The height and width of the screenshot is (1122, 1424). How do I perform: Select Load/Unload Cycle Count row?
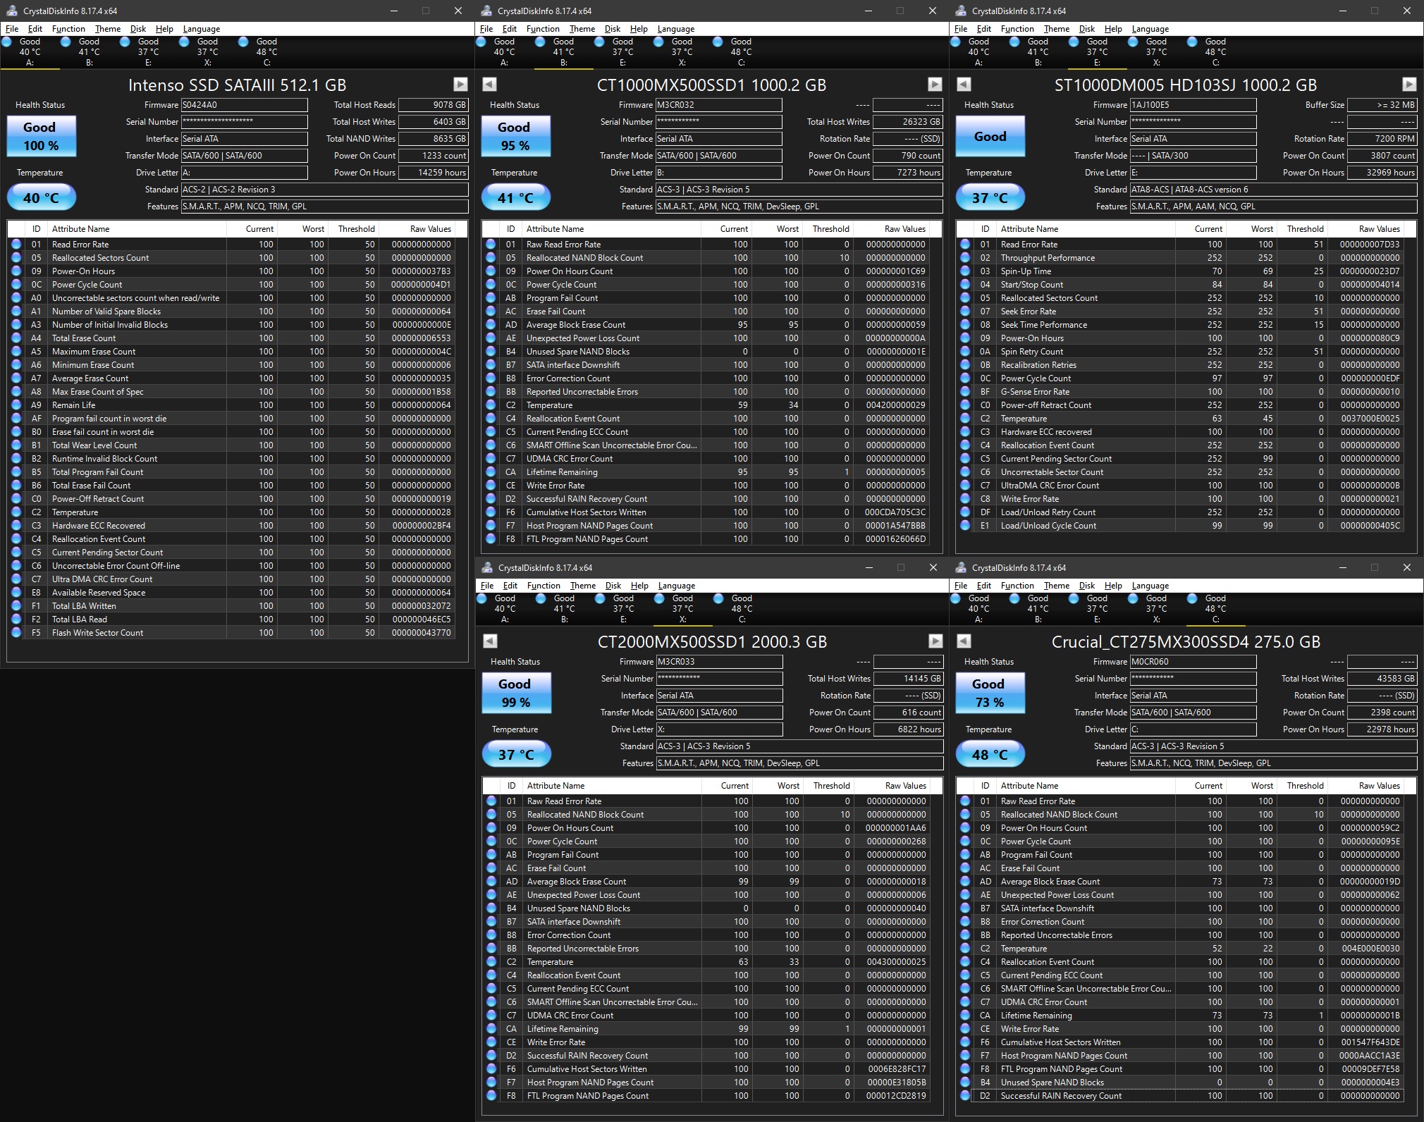[1180, 526]
